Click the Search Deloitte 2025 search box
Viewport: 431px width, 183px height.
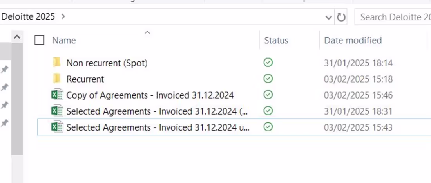(x=394, y=17)
